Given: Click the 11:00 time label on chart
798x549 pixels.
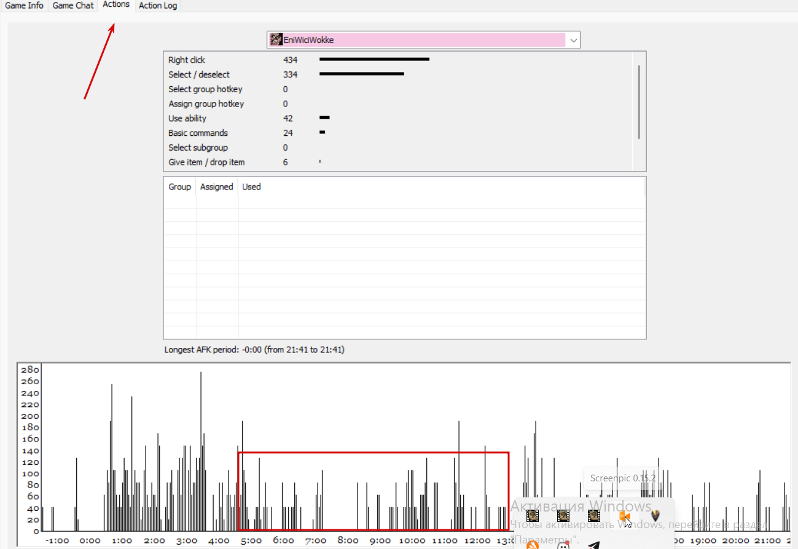Looking at the screenshot, I should pos(444,541).
